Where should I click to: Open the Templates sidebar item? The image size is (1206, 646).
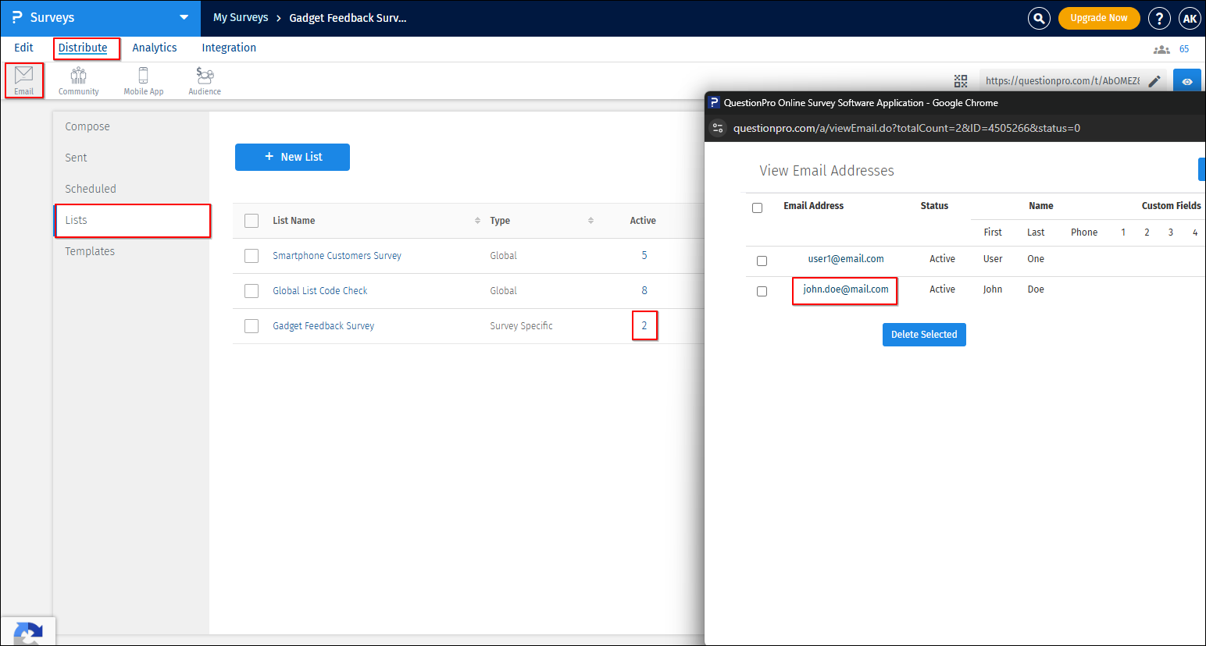click(90, 251)
